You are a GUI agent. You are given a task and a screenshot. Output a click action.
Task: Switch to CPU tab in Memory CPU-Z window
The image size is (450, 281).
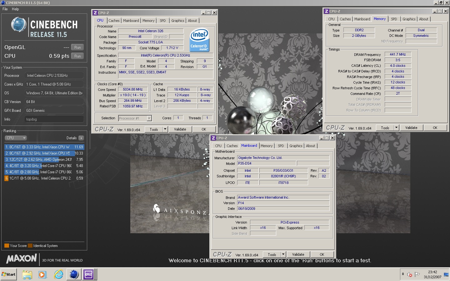point(331,19)
